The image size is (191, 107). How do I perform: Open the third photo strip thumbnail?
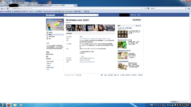coord(90,28)
